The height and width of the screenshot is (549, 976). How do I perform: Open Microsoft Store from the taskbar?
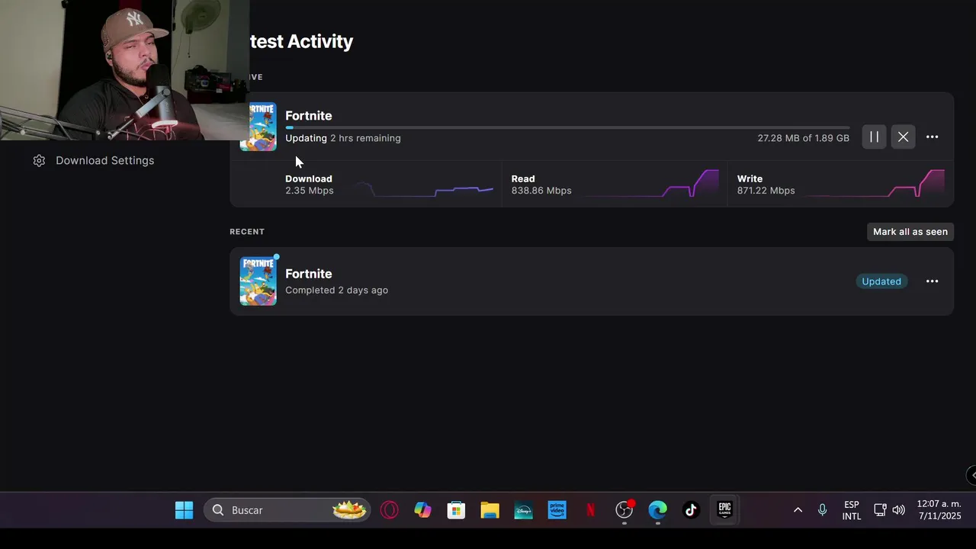tap(456, 510)
